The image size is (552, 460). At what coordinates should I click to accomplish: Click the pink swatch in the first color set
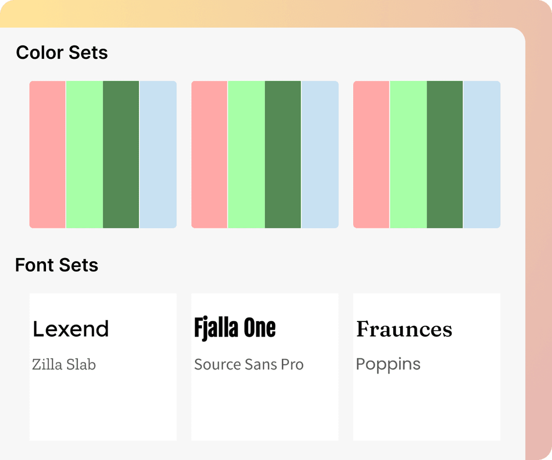coord(48,154)
